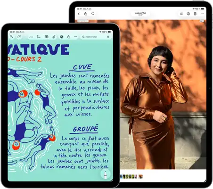
Task: Share the photo with the Photos share icon
Action: tap(86, 14)
